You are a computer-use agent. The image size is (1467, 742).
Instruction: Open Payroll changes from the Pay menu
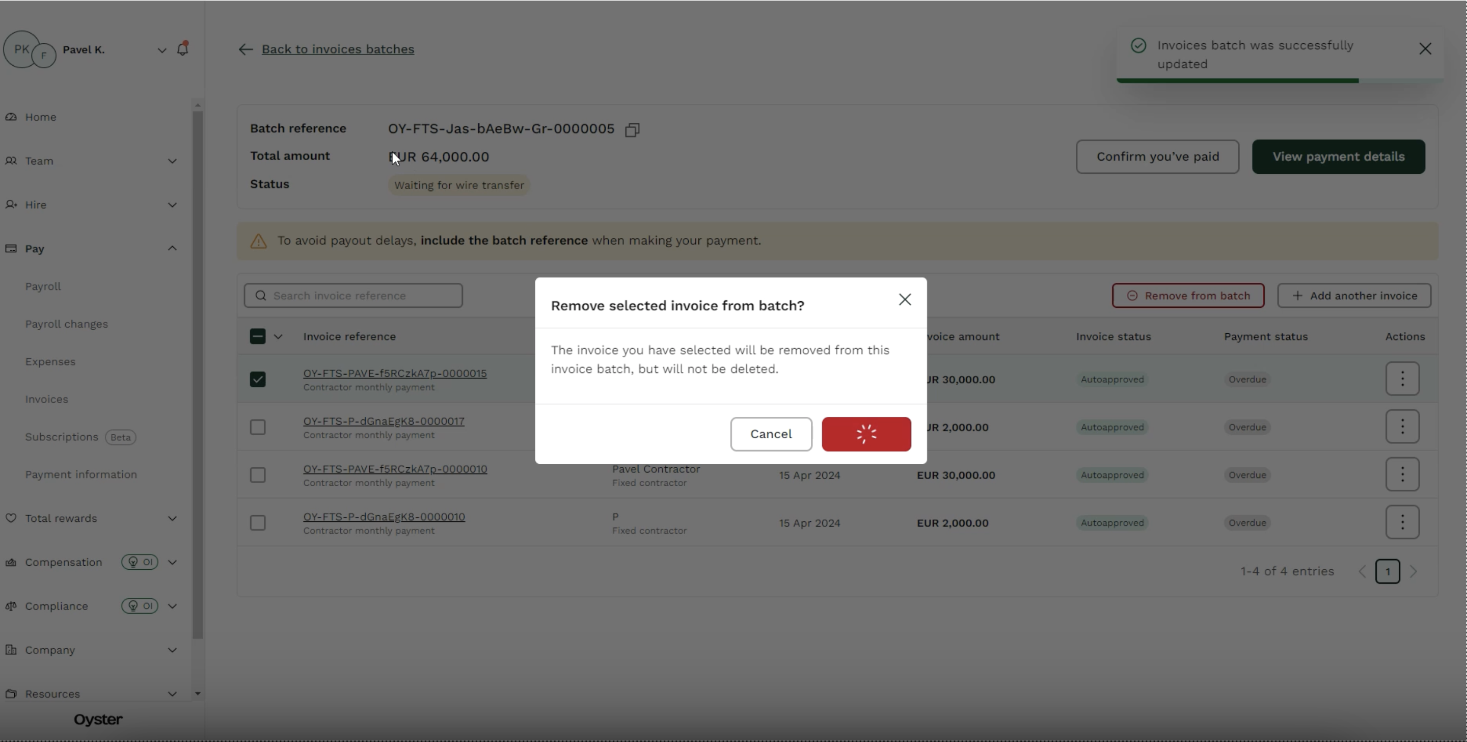67,324
